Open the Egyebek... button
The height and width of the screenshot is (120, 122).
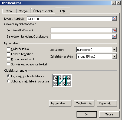tap(107, 103)
